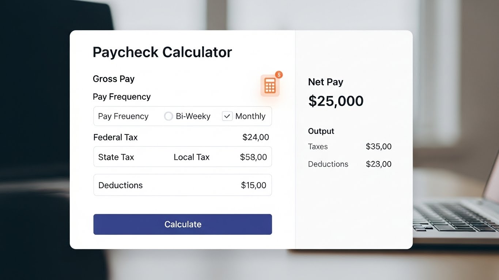Click the Taxes label under Output
The image size is (499, 280).
click(318, 147)
